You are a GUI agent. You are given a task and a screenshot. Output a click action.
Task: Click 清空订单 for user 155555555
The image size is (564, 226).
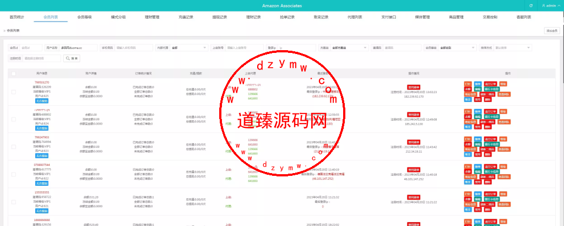pos(491,195)
